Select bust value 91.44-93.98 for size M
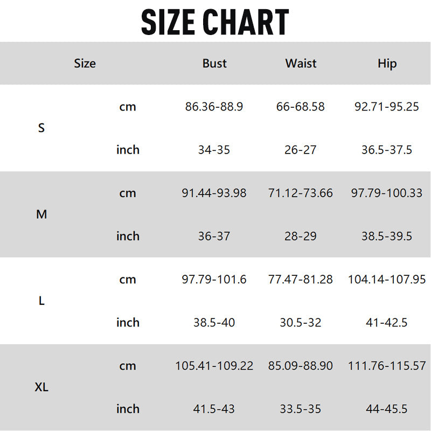This screenshot has width=431, height=431. pos(214,193)
